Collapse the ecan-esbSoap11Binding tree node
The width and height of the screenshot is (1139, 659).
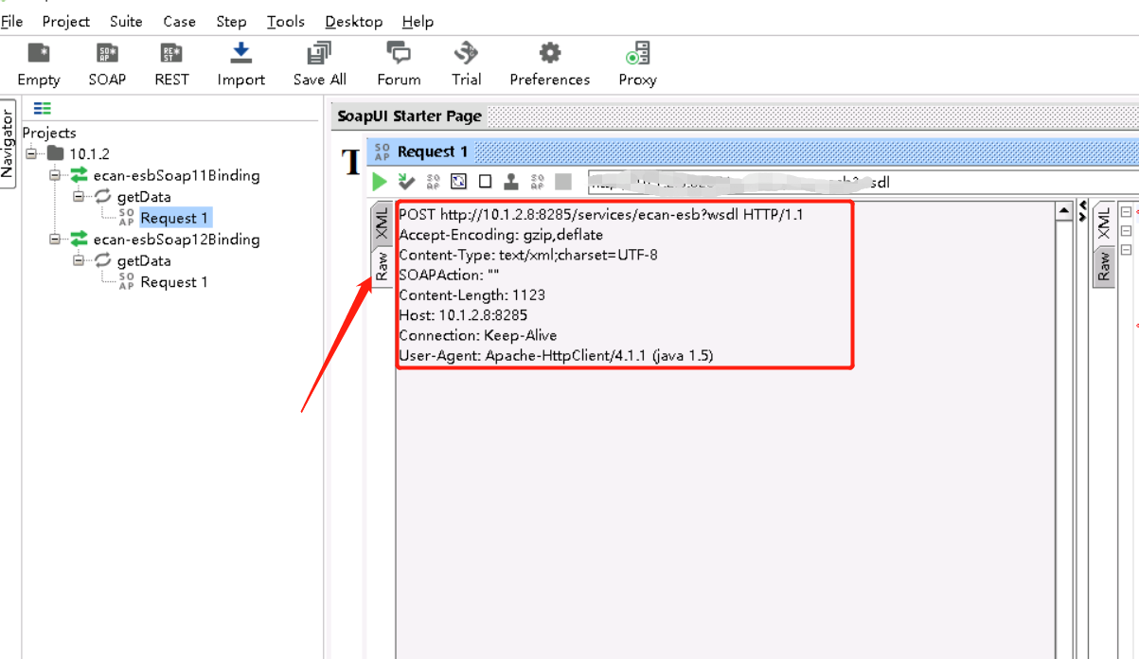[55, 175]
